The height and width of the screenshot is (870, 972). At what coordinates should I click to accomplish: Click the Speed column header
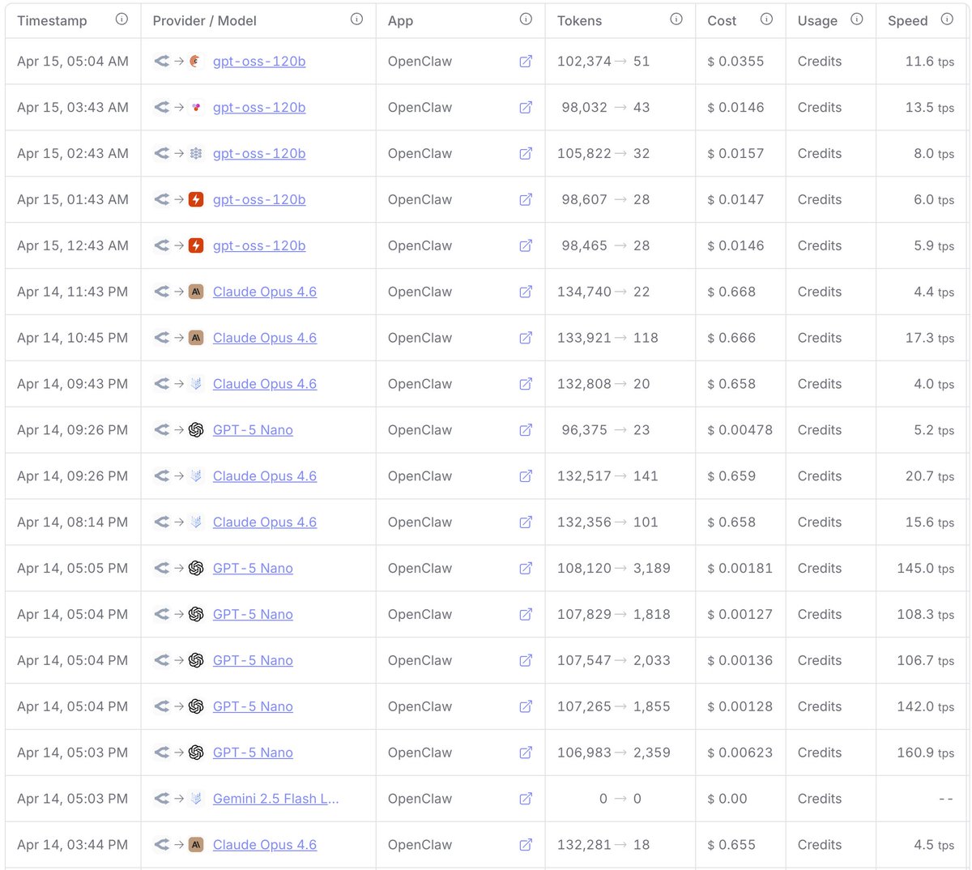pyautogui.click(x=908, y=21)
